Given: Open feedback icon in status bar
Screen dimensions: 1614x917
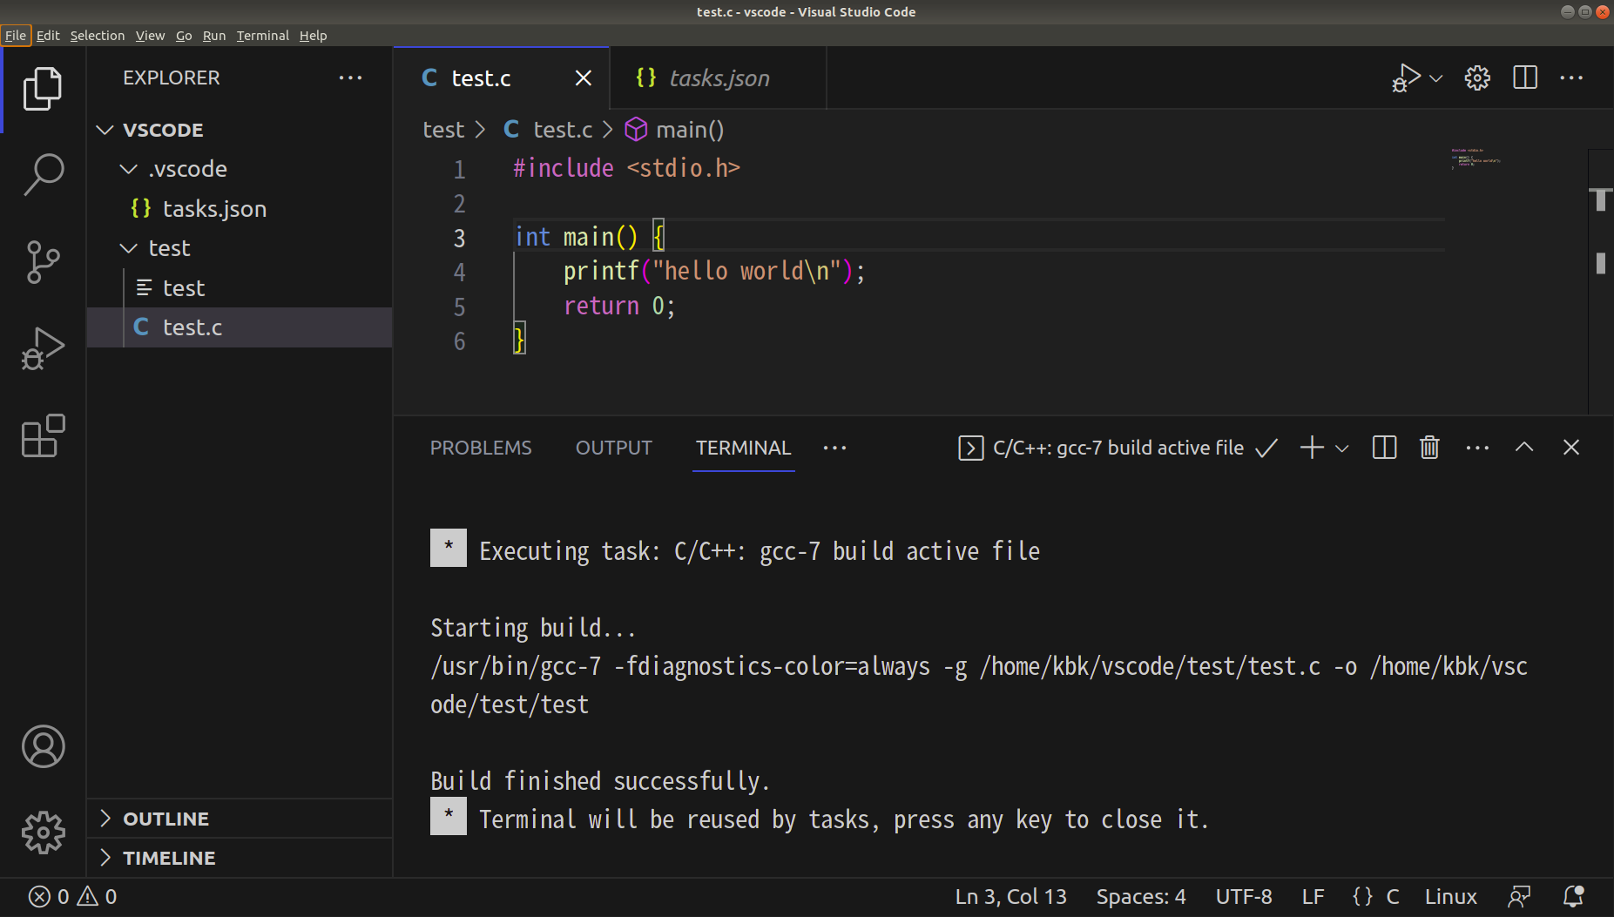Looking at the screenshot, I should (1519, 896).
